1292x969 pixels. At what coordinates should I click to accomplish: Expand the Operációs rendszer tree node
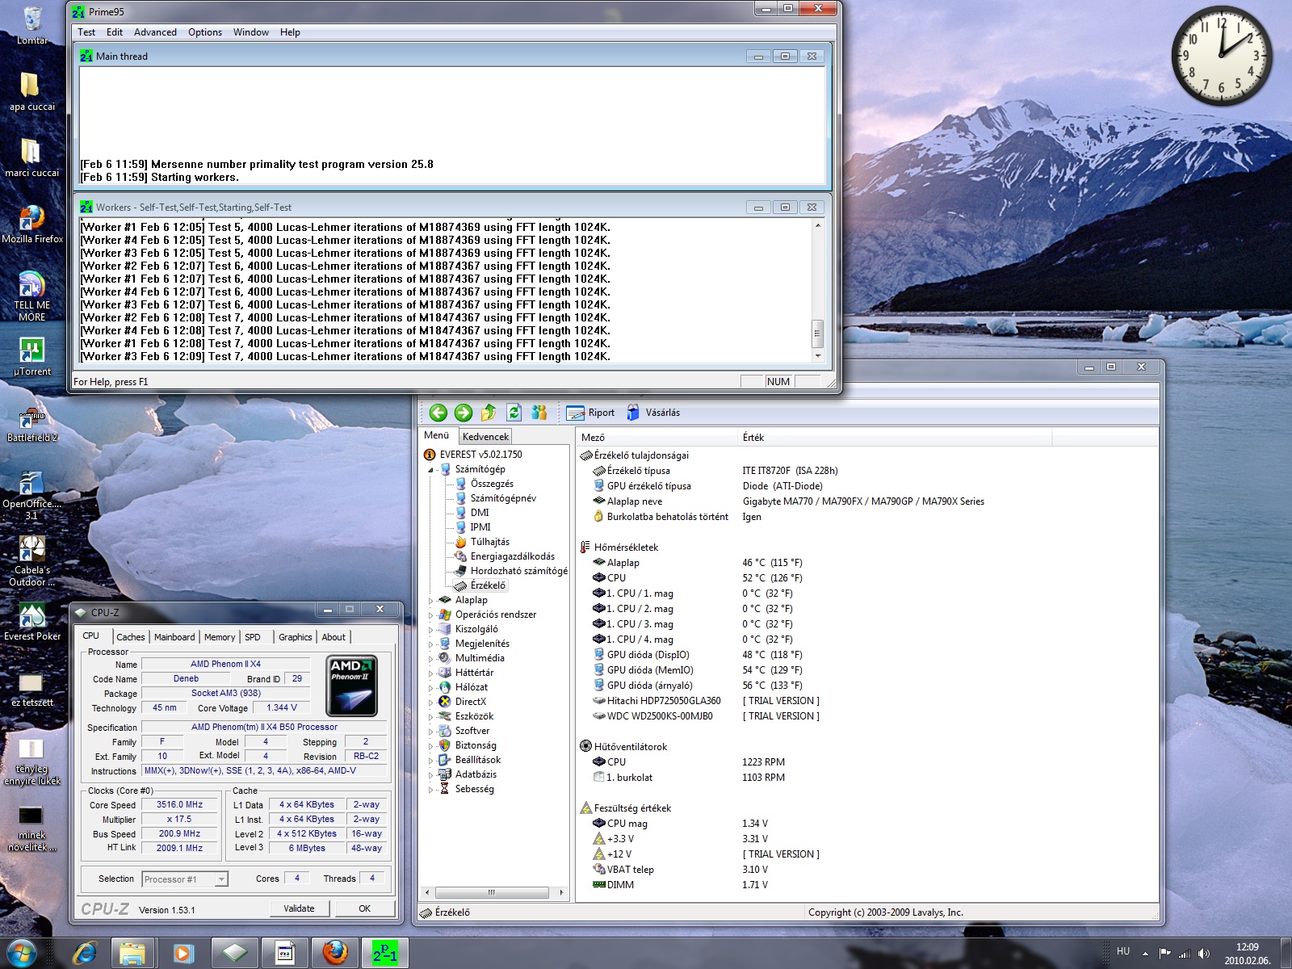coord(430,615)
